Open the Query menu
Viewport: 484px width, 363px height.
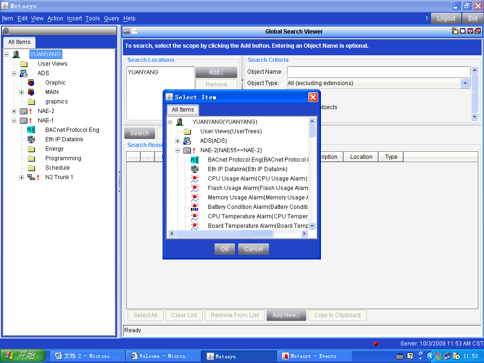pos(112,18)
